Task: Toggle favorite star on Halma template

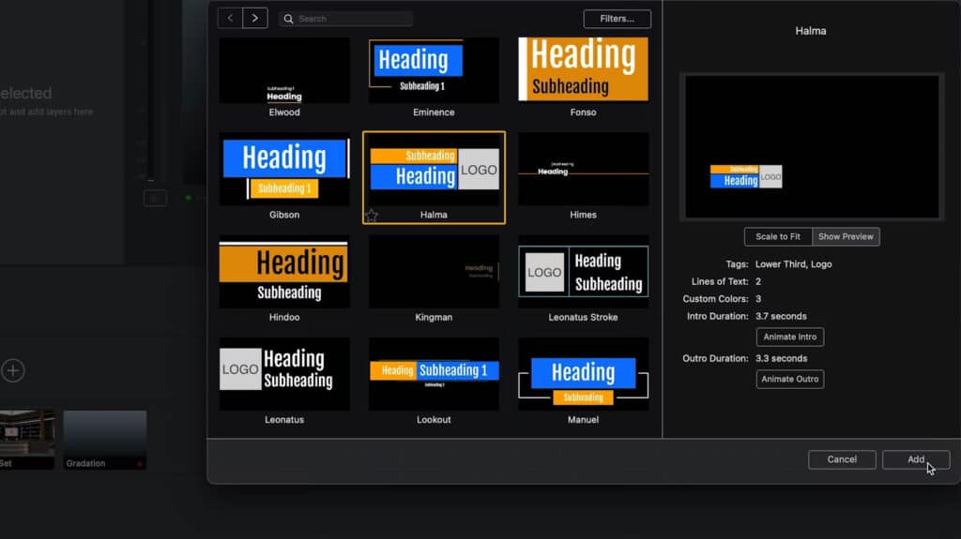Action: pyautogui.click(x=372, y=216)
